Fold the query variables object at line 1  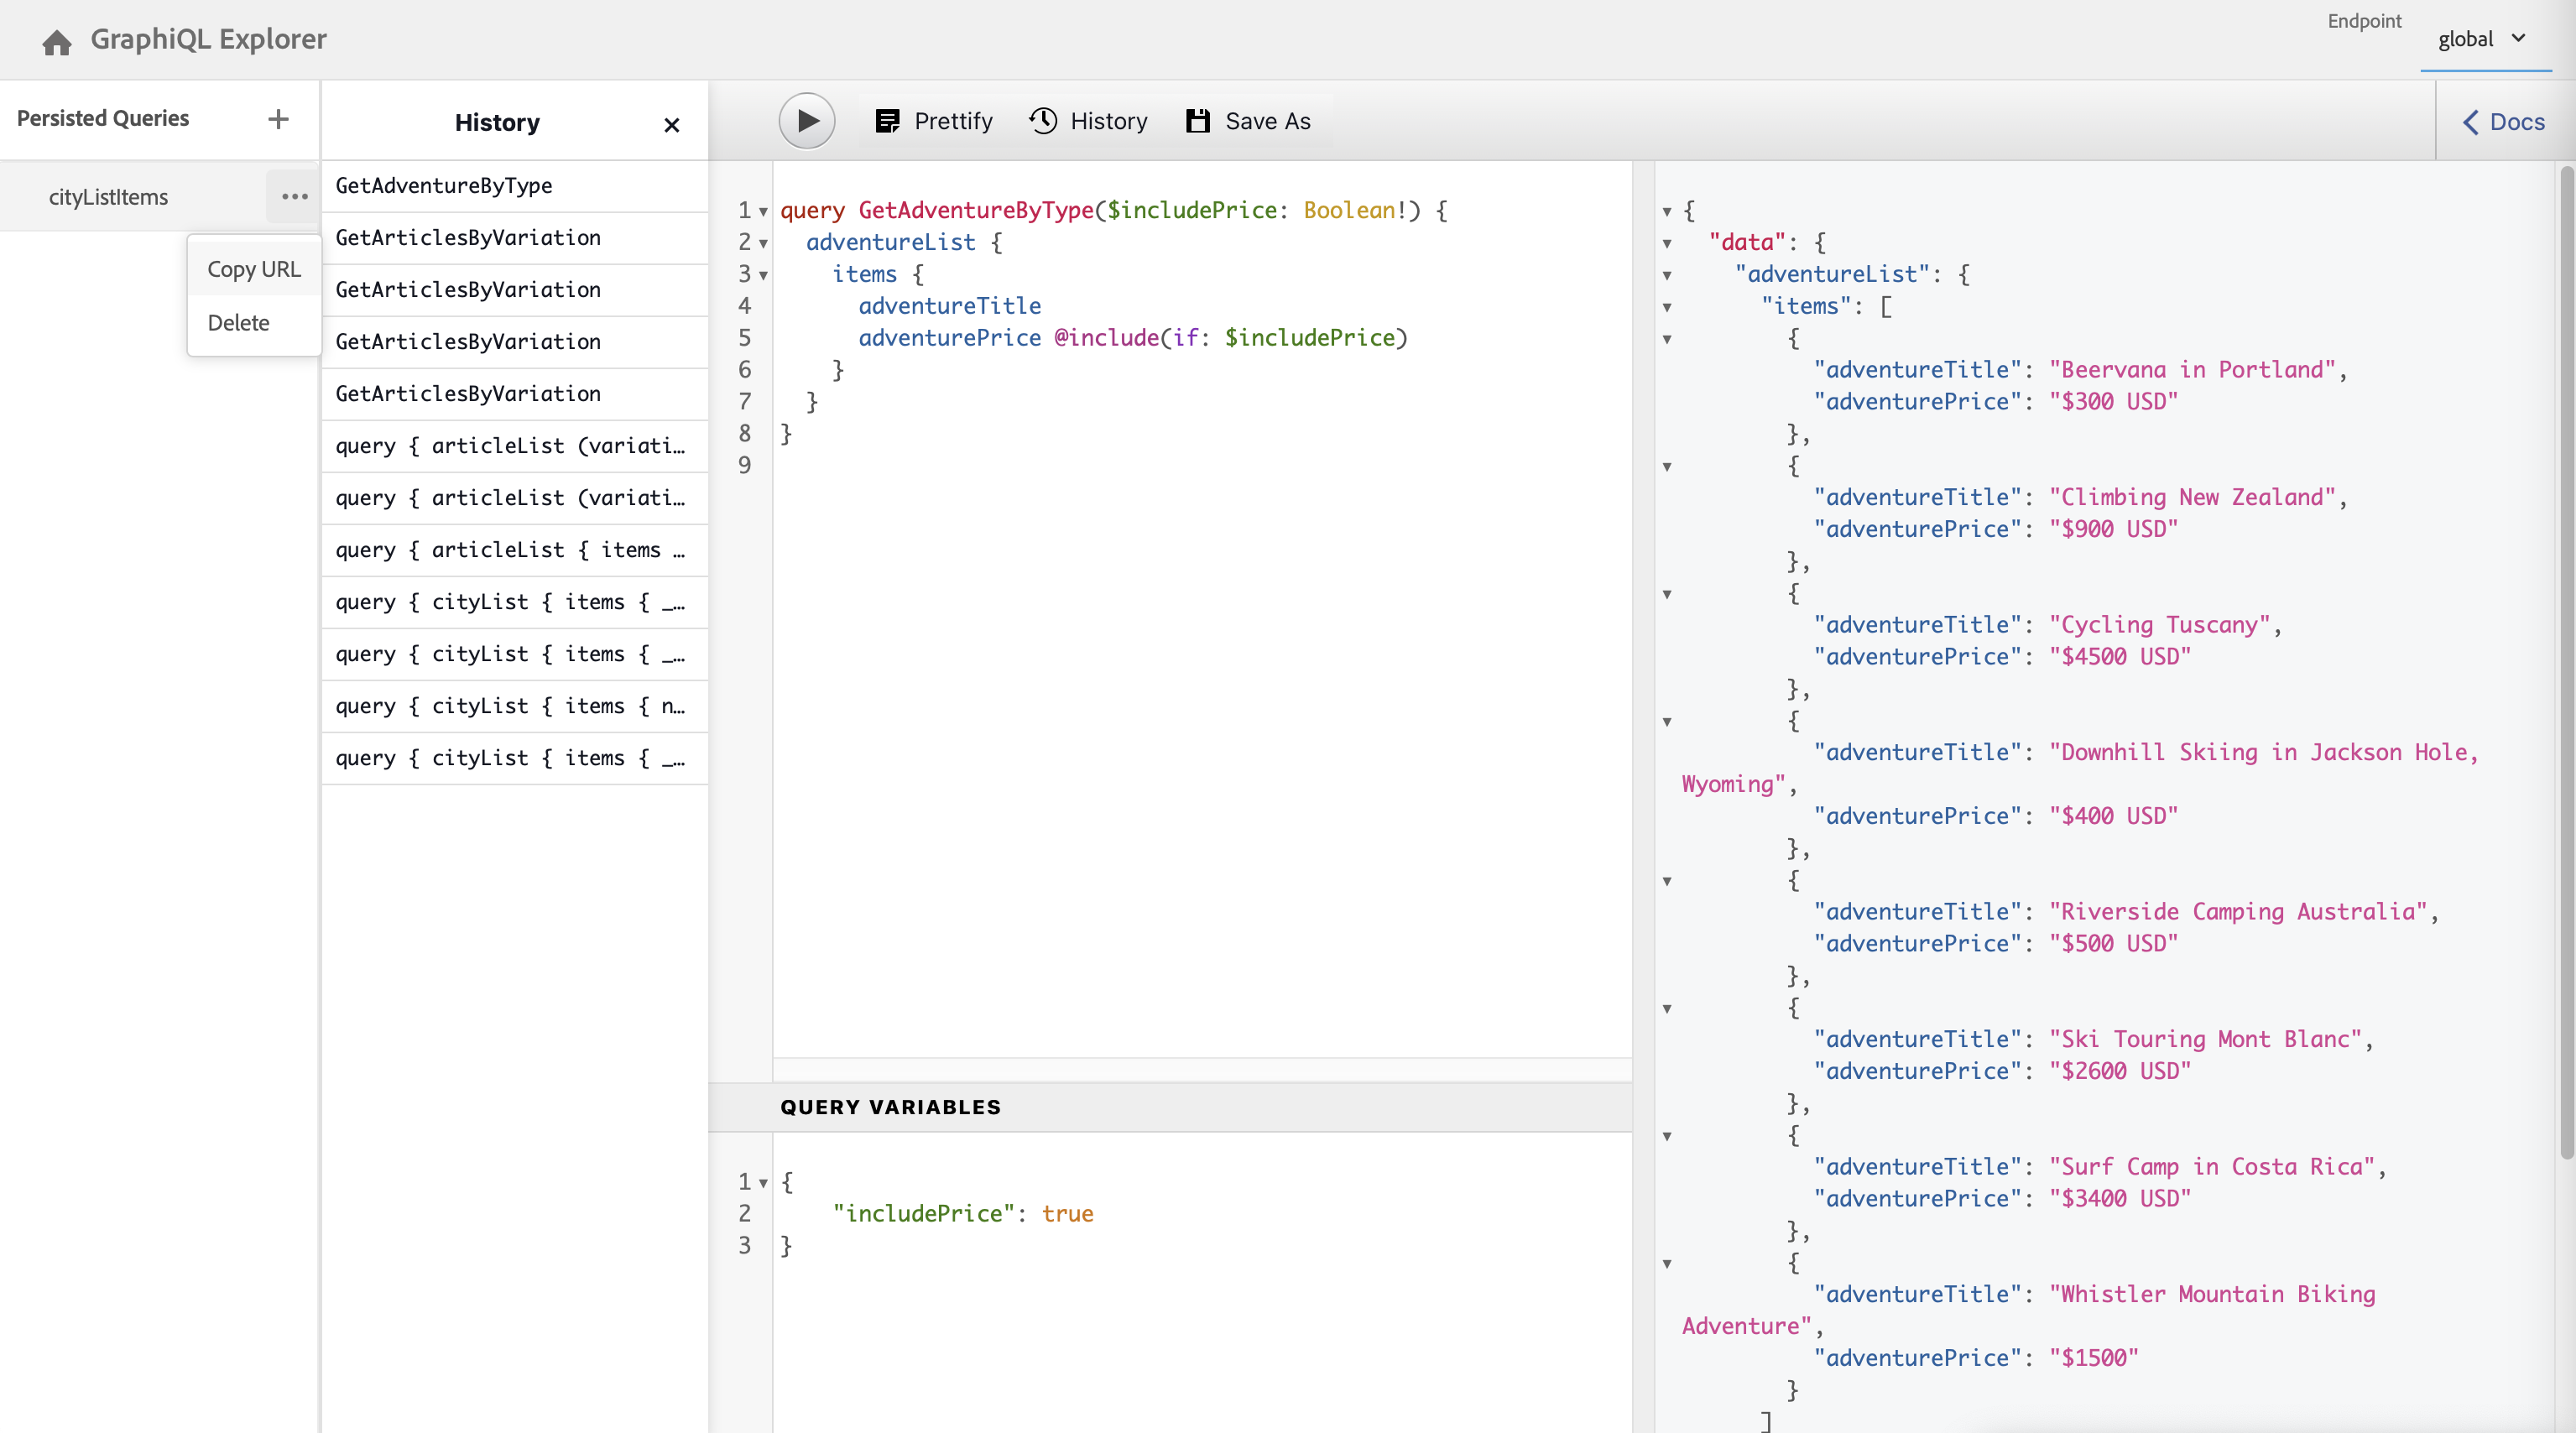coord(763,1183)
